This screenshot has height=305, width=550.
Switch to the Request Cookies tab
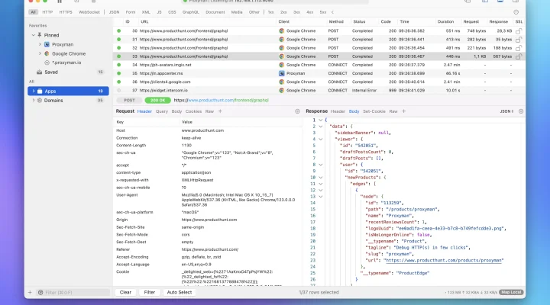[x=193, y=111]
